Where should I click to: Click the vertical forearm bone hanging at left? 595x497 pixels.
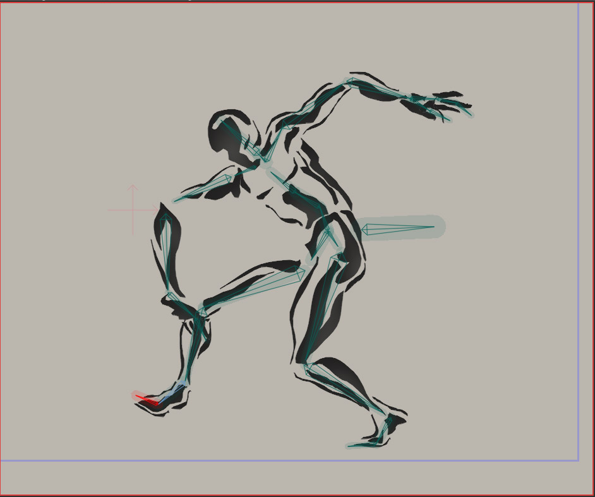166,253
